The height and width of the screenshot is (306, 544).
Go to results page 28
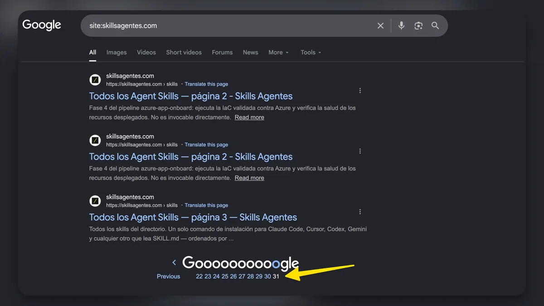tap(250, 277)
